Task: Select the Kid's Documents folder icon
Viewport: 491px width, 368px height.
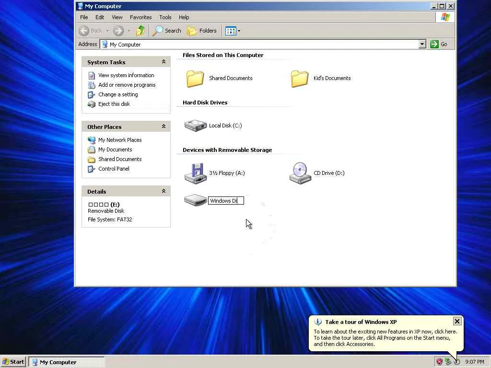Action: tap(300, 78)
